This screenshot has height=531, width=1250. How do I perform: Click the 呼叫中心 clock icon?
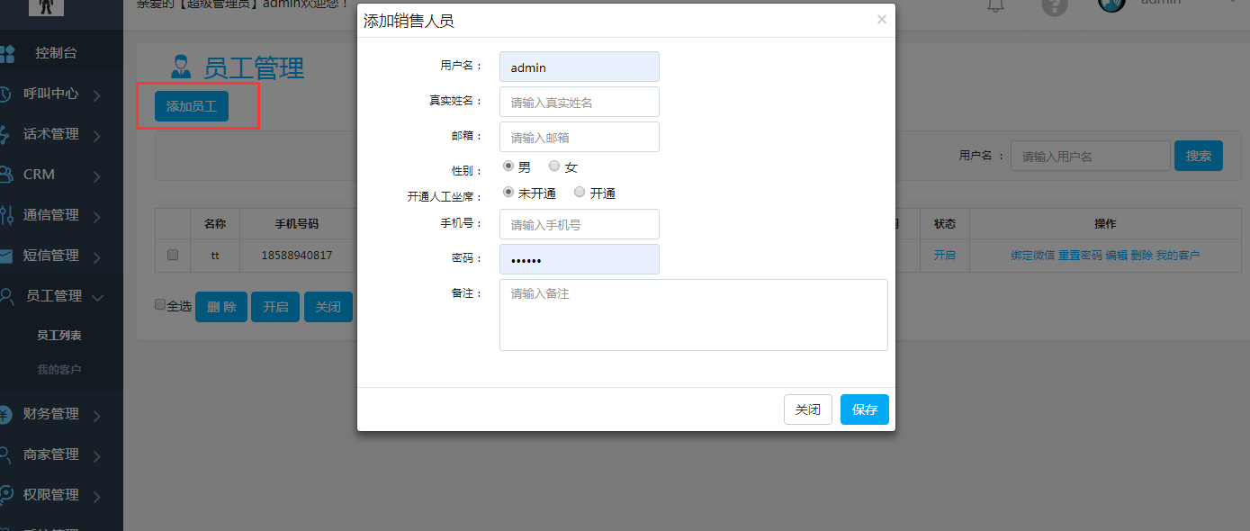click(x=4, y=94)
